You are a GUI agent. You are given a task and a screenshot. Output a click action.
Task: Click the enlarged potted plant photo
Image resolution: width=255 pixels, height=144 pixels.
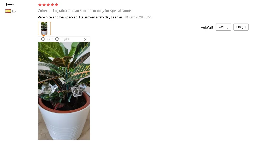pos(64,91)
